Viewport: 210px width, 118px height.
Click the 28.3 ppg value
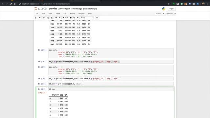[x=61, y=102]
